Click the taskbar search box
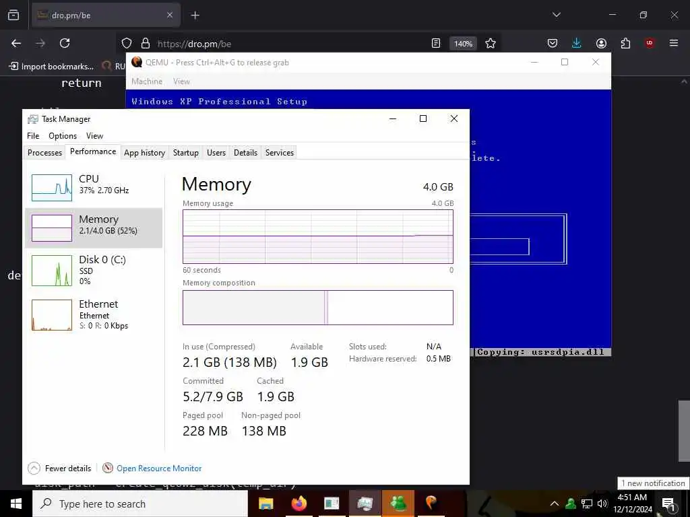690x517 pixels. (140, 504)
